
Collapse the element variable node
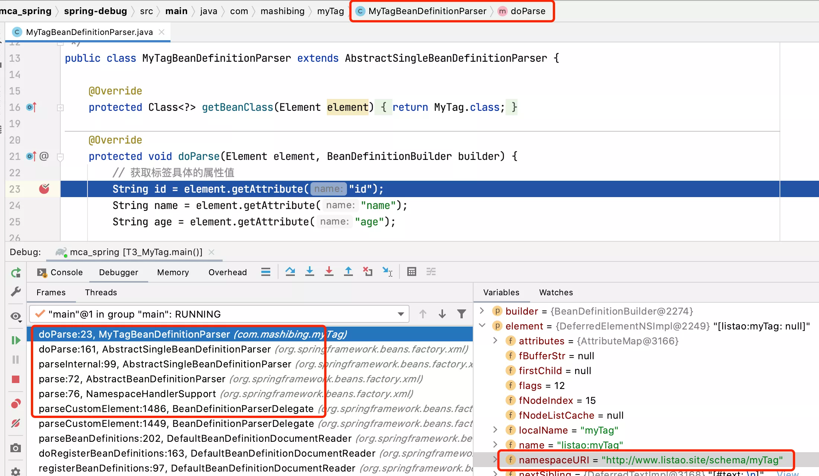pyautogui.click(x=482, y=326)
